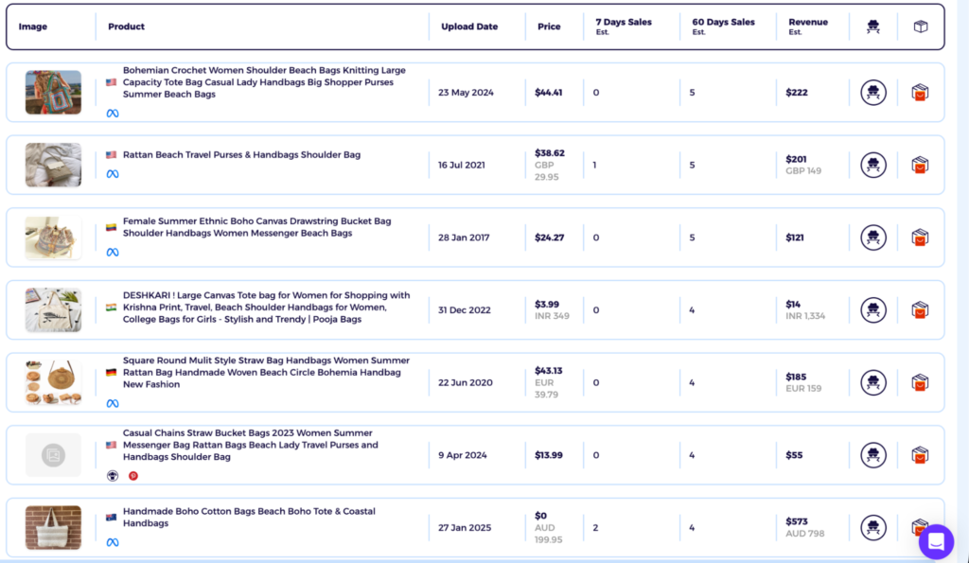Sort by 60 Days Sales column
Screen dimensions: 969x563
coord(723,26)
